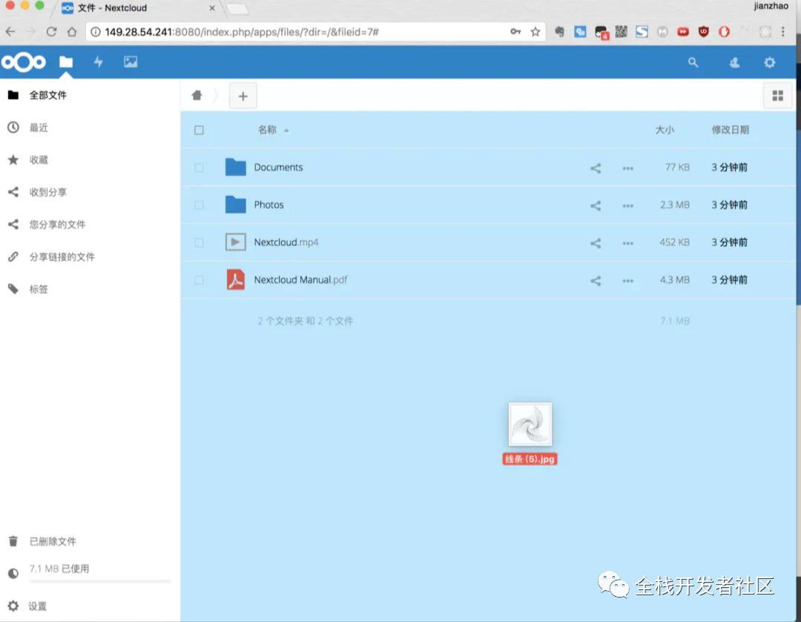This screenshot has width=801, height=622.
Task: Select the Photos row checkbox
Action: [200, 205]
